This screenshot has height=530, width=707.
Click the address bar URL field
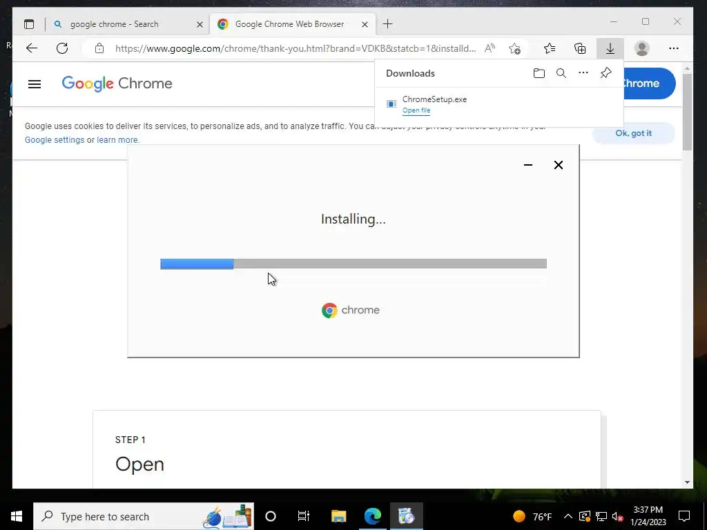296,48
